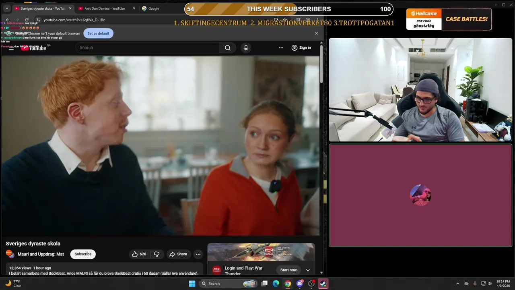Image resolution: width=515 pixels, height=290 pixels.
Task: Like the video with 626 likes
Action: pyautogui.click(x=139, y=254)
